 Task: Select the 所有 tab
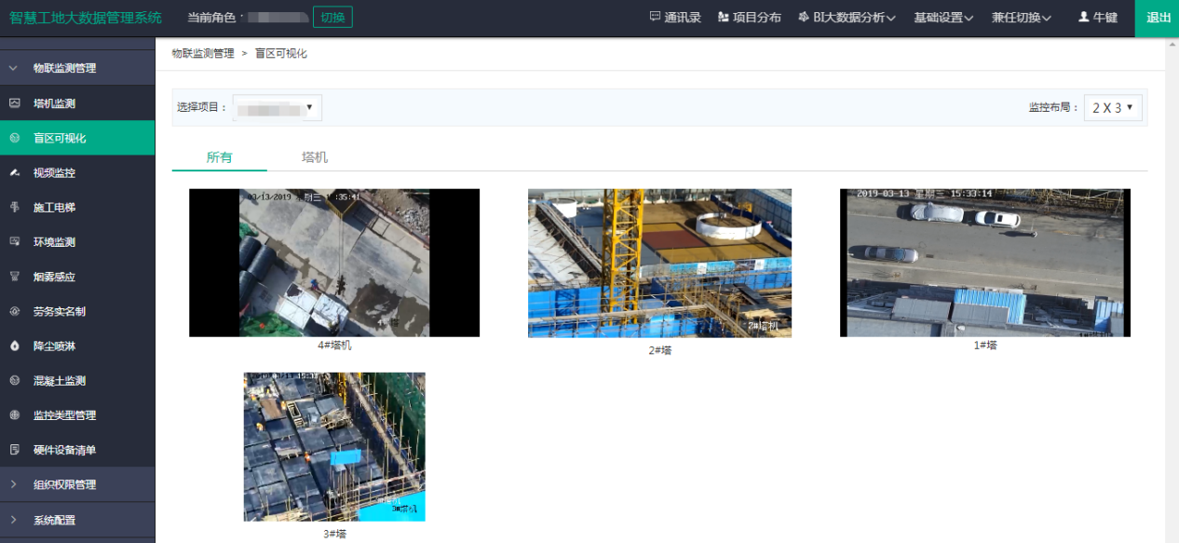(x=220, y=157)
